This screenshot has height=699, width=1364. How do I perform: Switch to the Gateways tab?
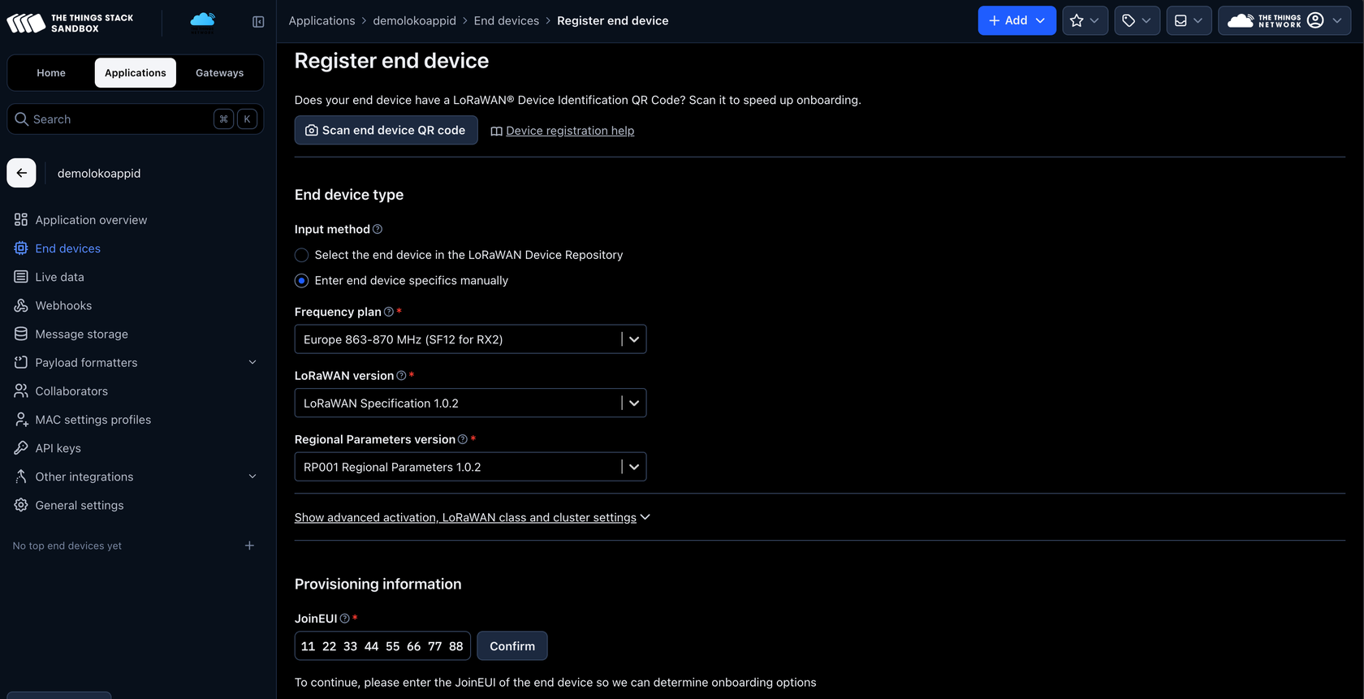click(219, 73)
